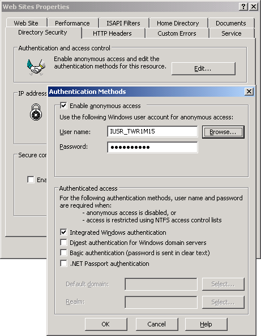Click the Password input field
261x336 pixels.
coord(152,147)
